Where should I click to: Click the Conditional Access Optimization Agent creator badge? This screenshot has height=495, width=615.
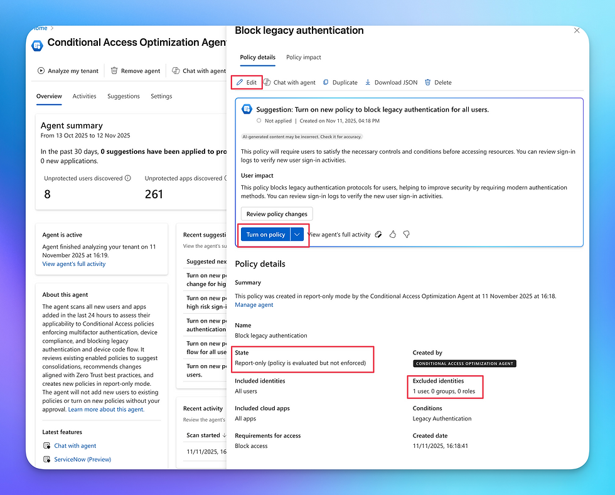coord(464,364)
